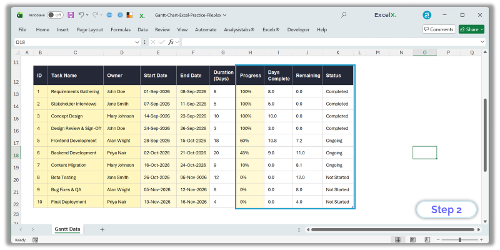Viewport: 500px width, 250px height.
Task: Open the File menu
Action: pyautogui.click(x=22, y=29)
